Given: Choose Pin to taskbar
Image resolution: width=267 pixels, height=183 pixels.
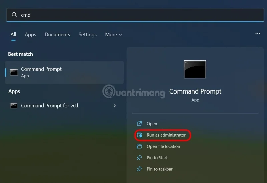Looking at the screenshot, I should click(x=160, y=169).
